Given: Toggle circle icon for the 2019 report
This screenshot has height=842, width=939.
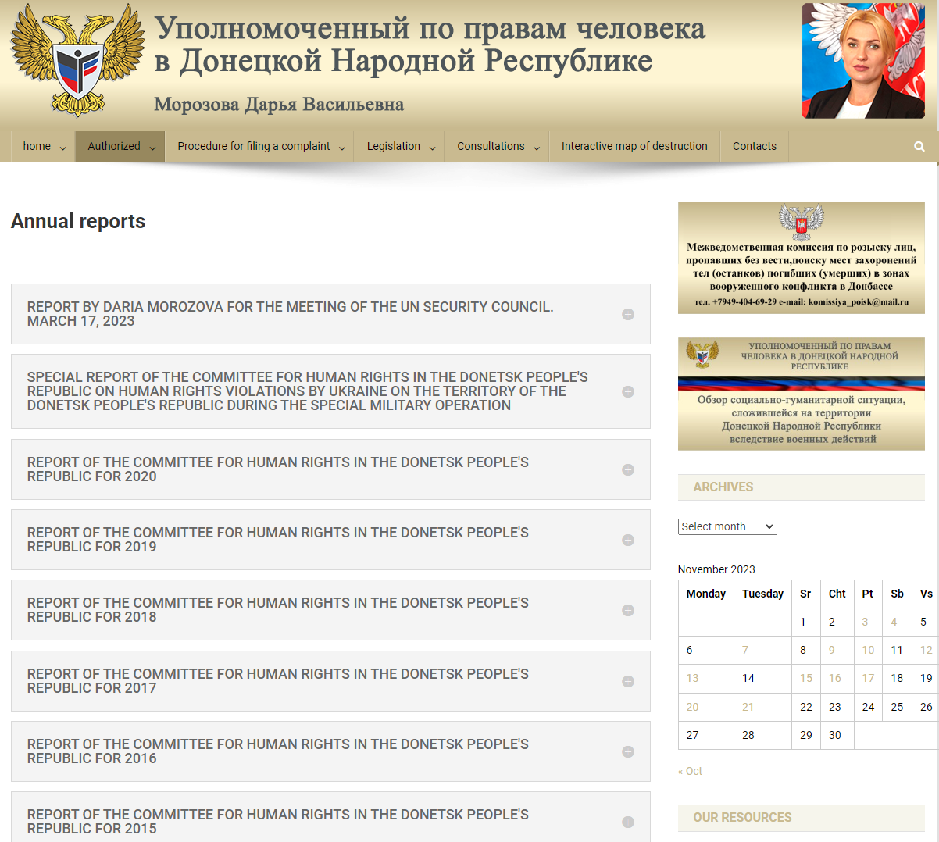Looking at the screenshot, I should click(x=627, y=540).
